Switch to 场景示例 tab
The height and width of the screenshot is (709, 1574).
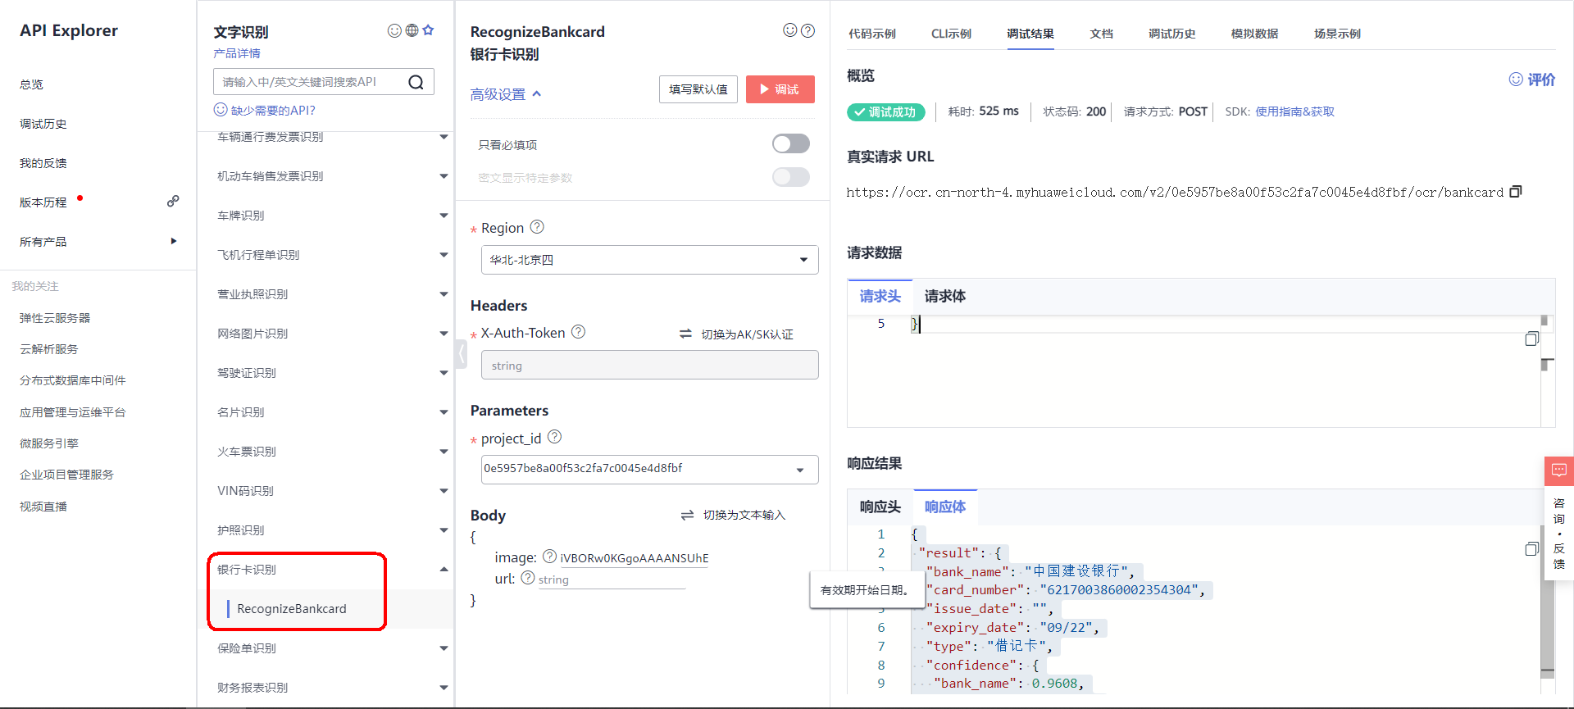click(x=1337, y=34)
